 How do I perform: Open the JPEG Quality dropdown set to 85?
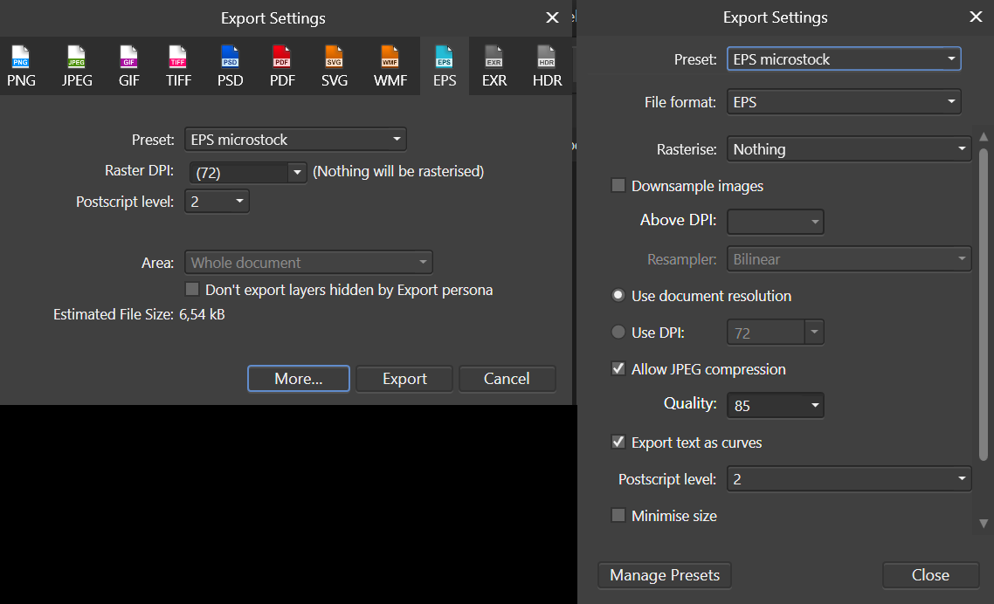[775, 405]
